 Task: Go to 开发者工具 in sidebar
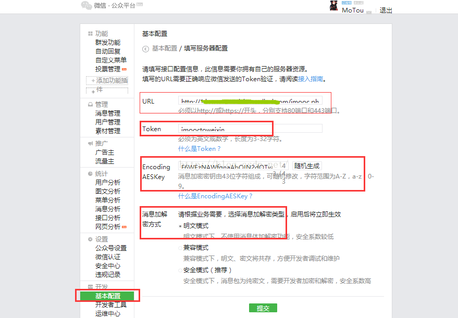pyautogui.click(x=111, y=305)
